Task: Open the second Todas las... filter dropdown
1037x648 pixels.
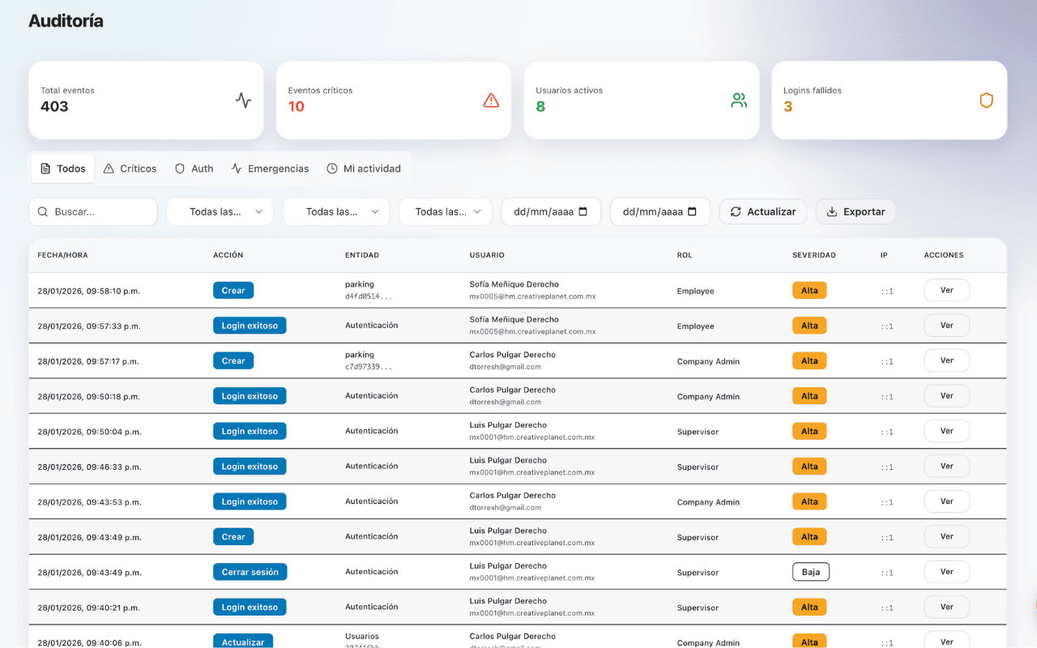Action: pos(336,211)
